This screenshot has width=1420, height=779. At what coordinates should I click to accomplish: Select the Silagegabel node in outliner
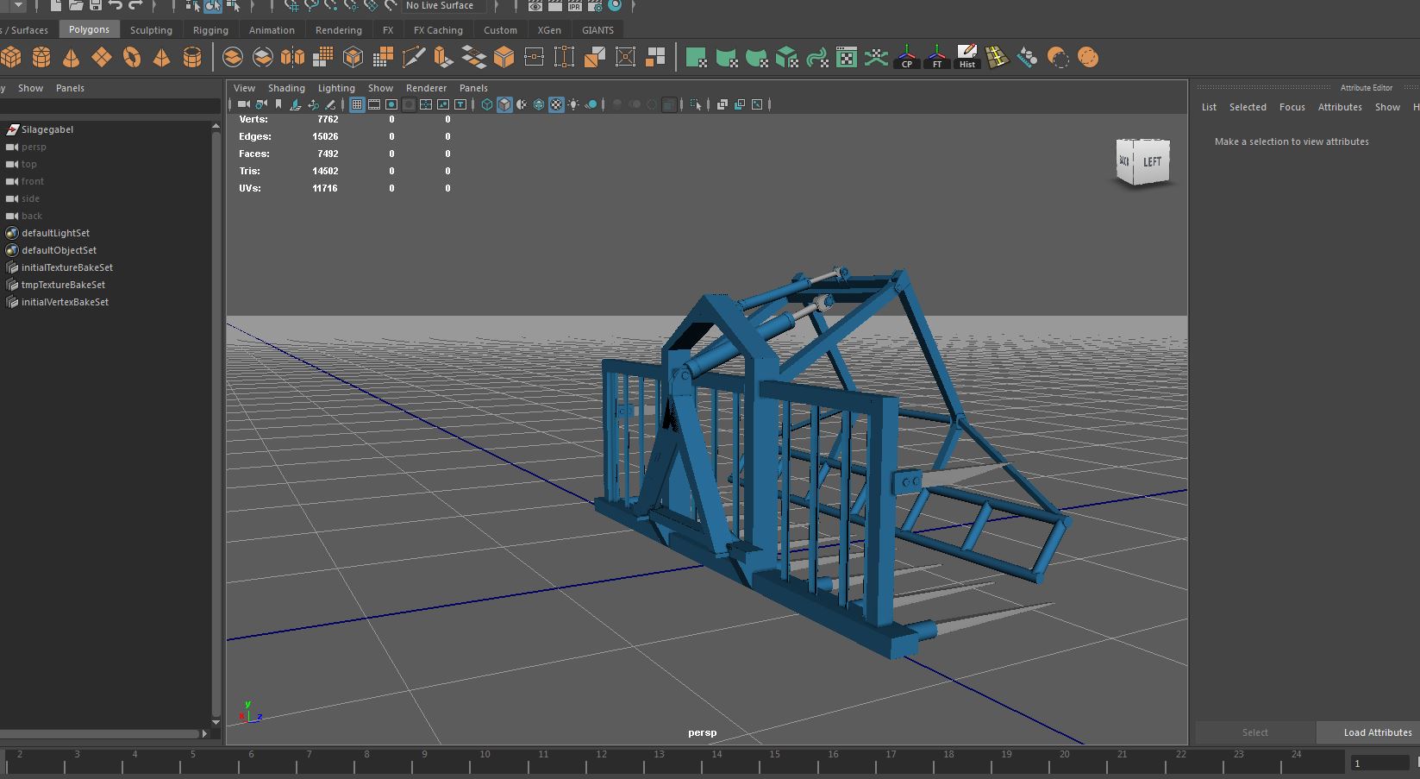pyautogui.click(x=47, y=129)
